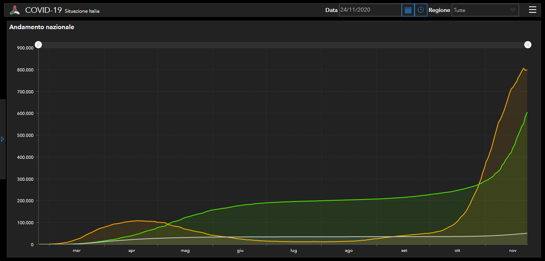The height and width of the screenshot is (261, 545).
Task: Click the orange line peak near 800.000
Action: point(524,68)
